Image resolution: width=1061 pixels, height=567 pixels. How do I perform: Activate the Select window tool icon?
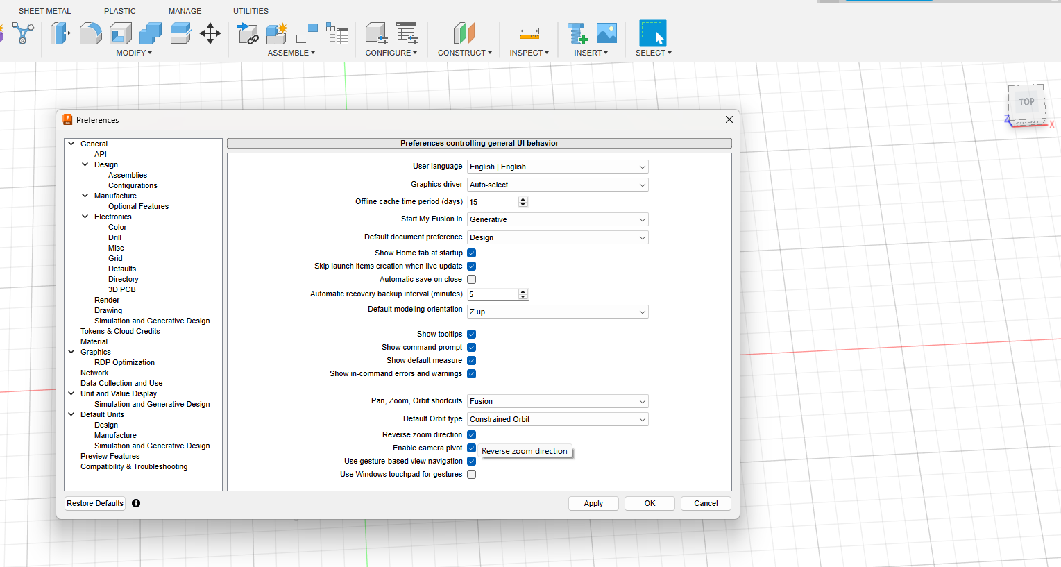[x=653, y=33]
